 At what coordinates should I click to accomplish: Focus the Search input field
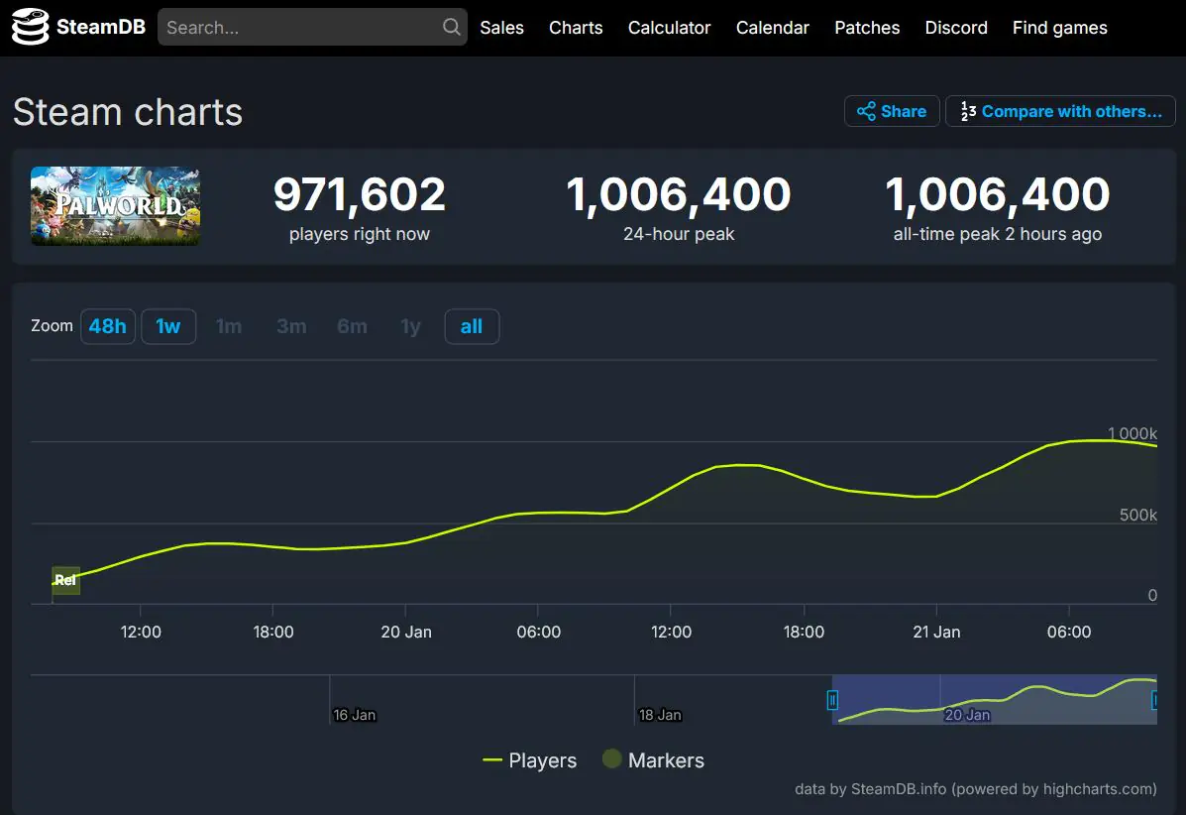point(312,27)
